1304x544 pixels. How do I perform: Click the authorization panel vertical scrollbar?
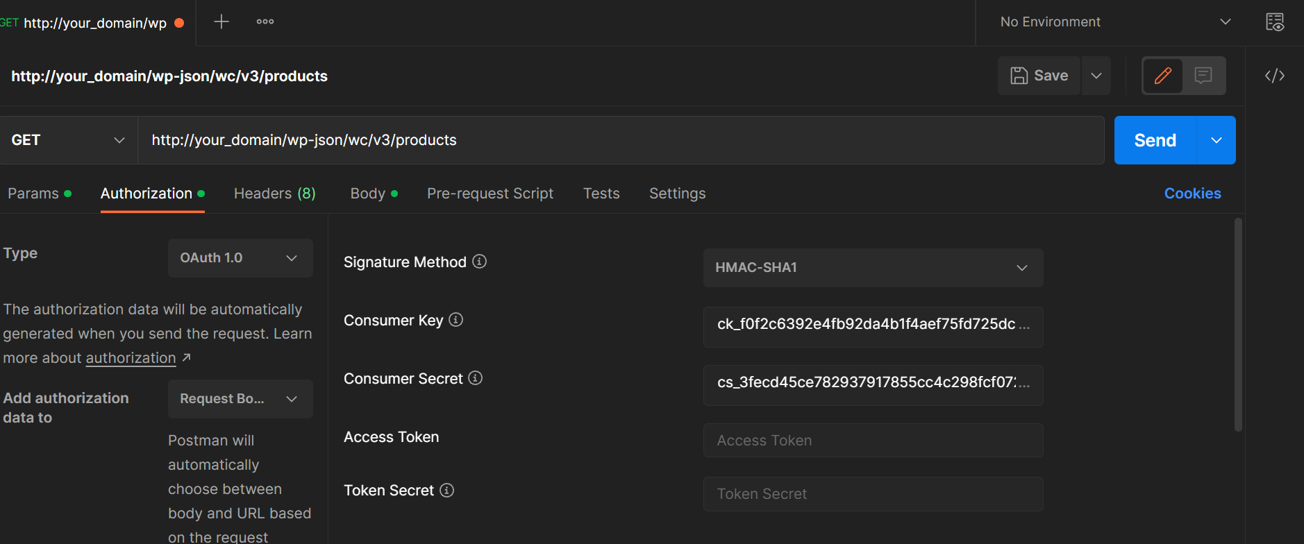point(1238,325)
